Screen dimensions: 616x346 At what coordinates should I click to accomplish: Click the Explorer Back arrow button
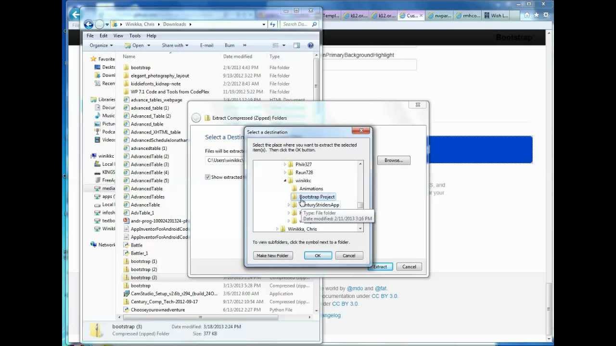[x=89, y=24]
